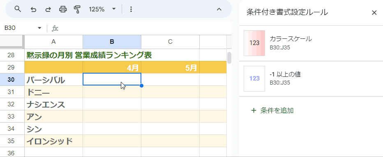Screen dimensions: 383x157
Task: Collapse the toolbar with the up chevron
Action: coord(219,9)
